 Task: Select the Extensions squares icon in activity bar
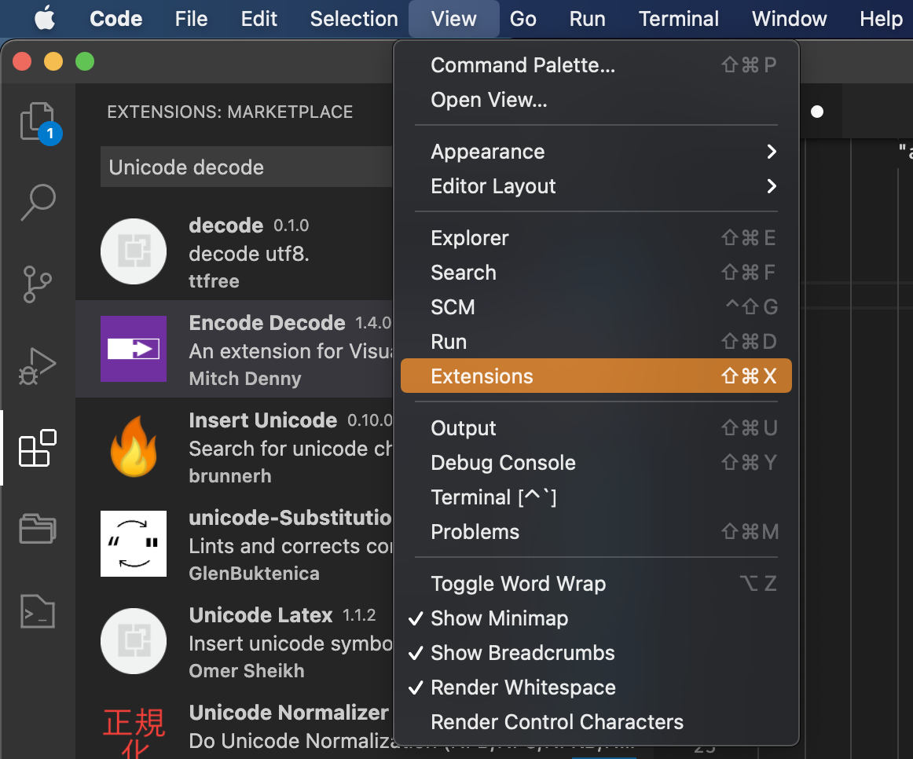pyautogui.click(x=38, y=448)
